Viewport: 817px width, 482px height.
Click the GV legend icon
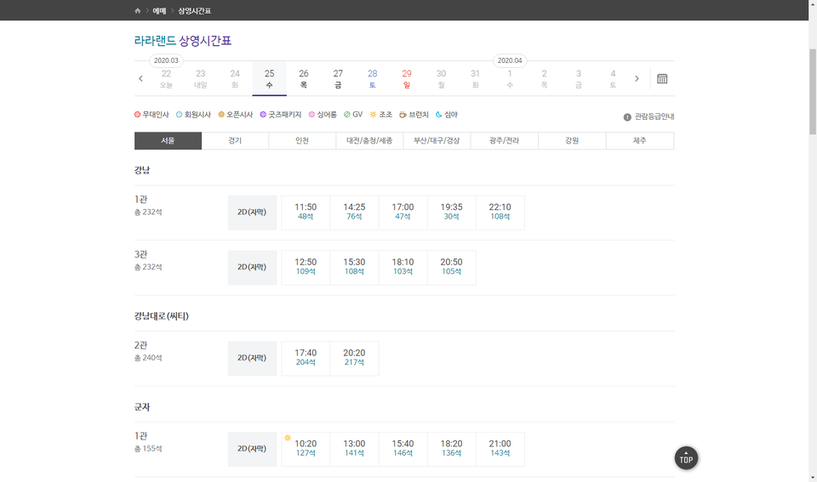(x=347, y=115)
